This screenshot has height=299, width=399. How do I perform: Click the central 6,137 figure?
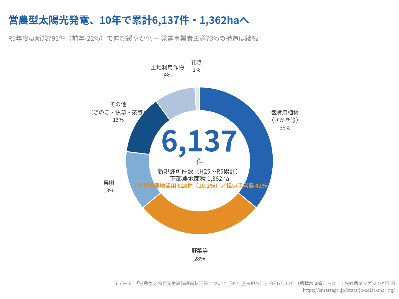click(x=199, y=141)
